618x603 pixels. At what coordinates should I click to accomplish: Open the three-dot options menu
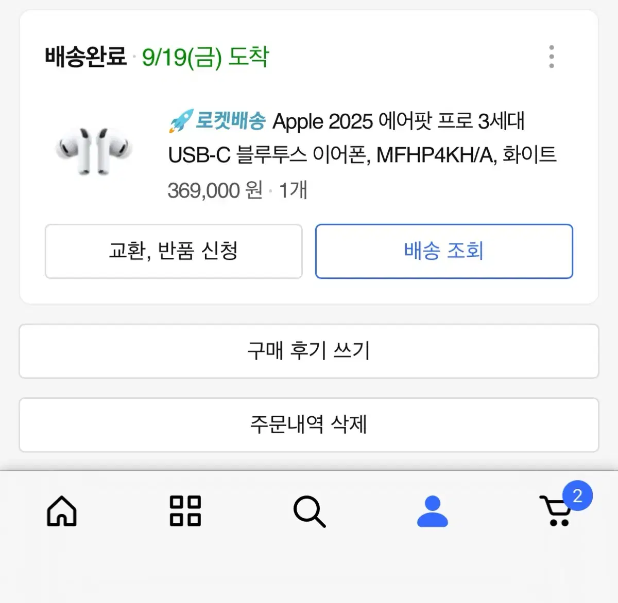coord(552,57)
